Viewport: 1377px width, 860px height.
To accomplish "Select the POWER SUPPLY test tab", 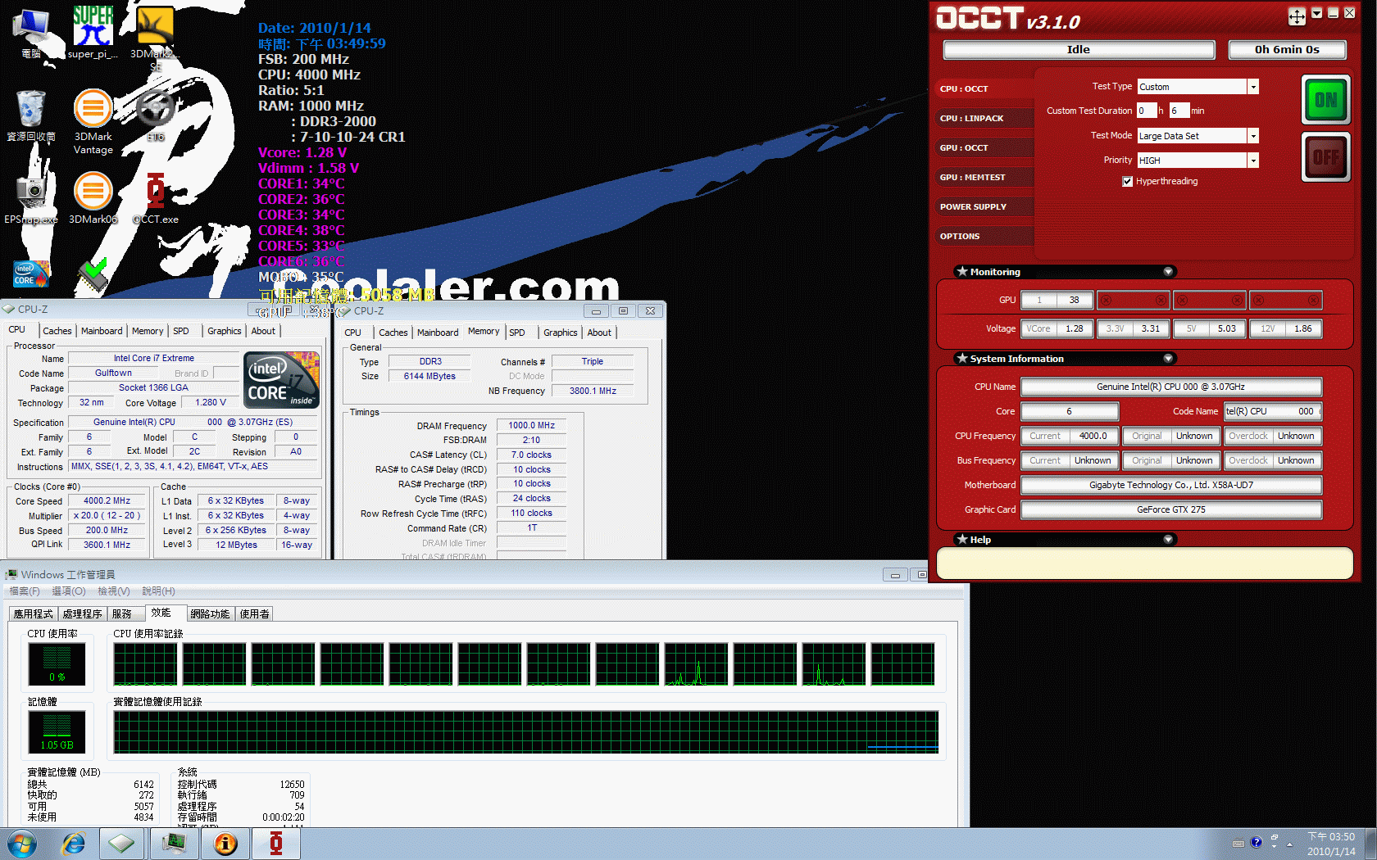I will point(985,206).
